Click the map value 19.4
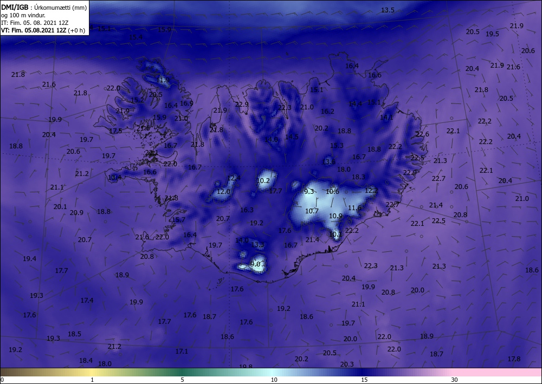Screen dimensions: 542x384 (x=29, y=258)
